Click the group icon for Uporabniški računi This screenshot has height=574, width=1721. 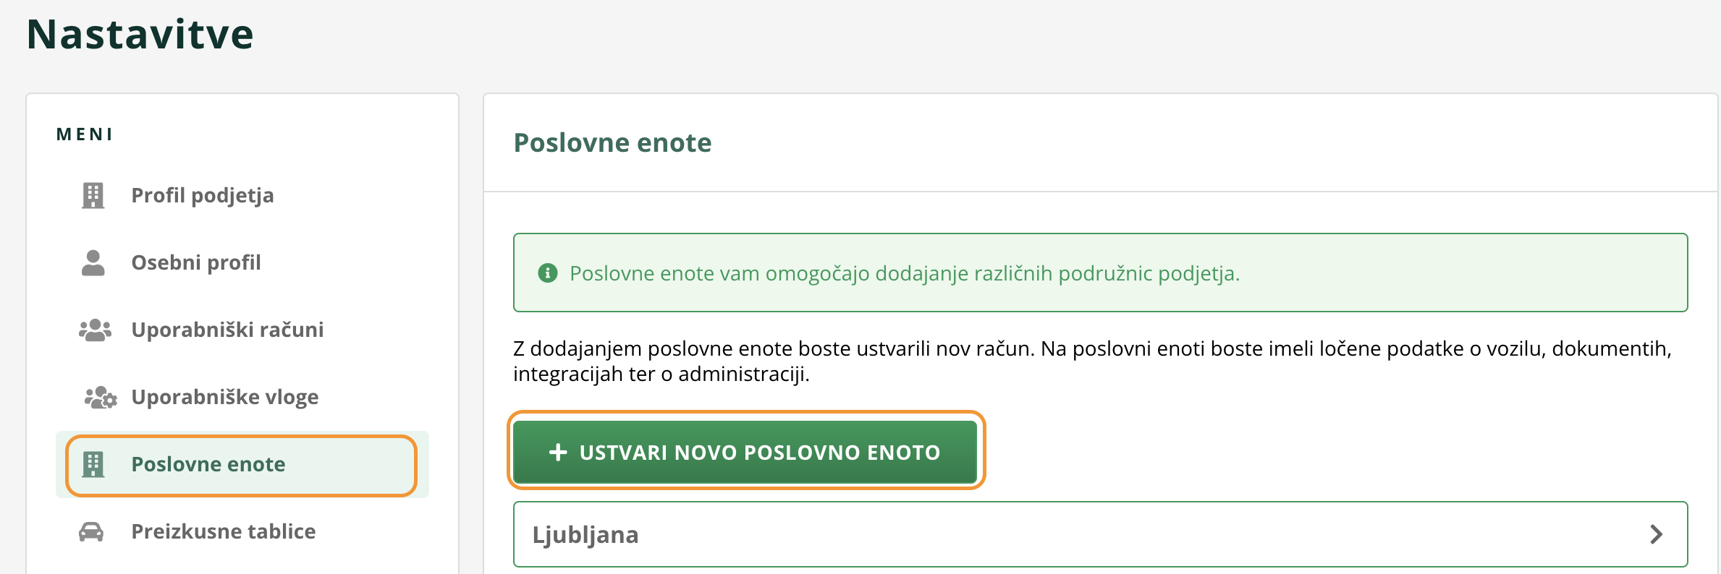[95, 330]
